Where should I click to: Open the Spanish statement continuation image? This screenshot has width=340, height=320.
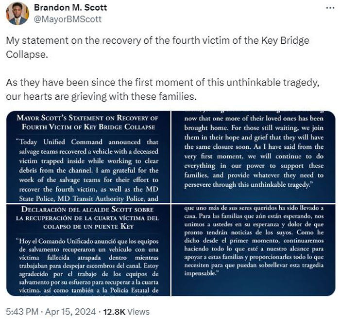coord(254,250)
